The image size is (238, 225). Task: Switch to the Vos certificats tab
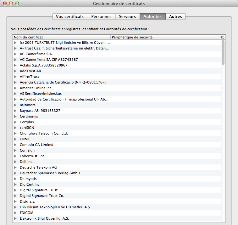pyautogui.click(x=70, y=16)
